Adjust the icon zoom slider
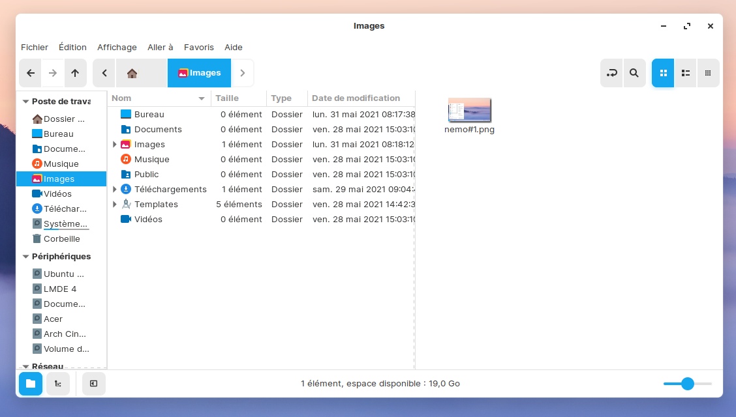This screenshot has height=417, width=736. tap(687, 384)
